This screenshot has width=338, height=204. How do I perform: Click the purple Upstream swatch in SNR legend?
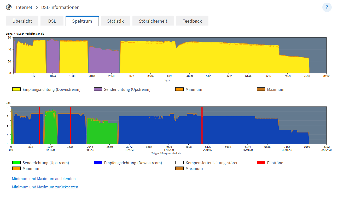coord(98,89)
